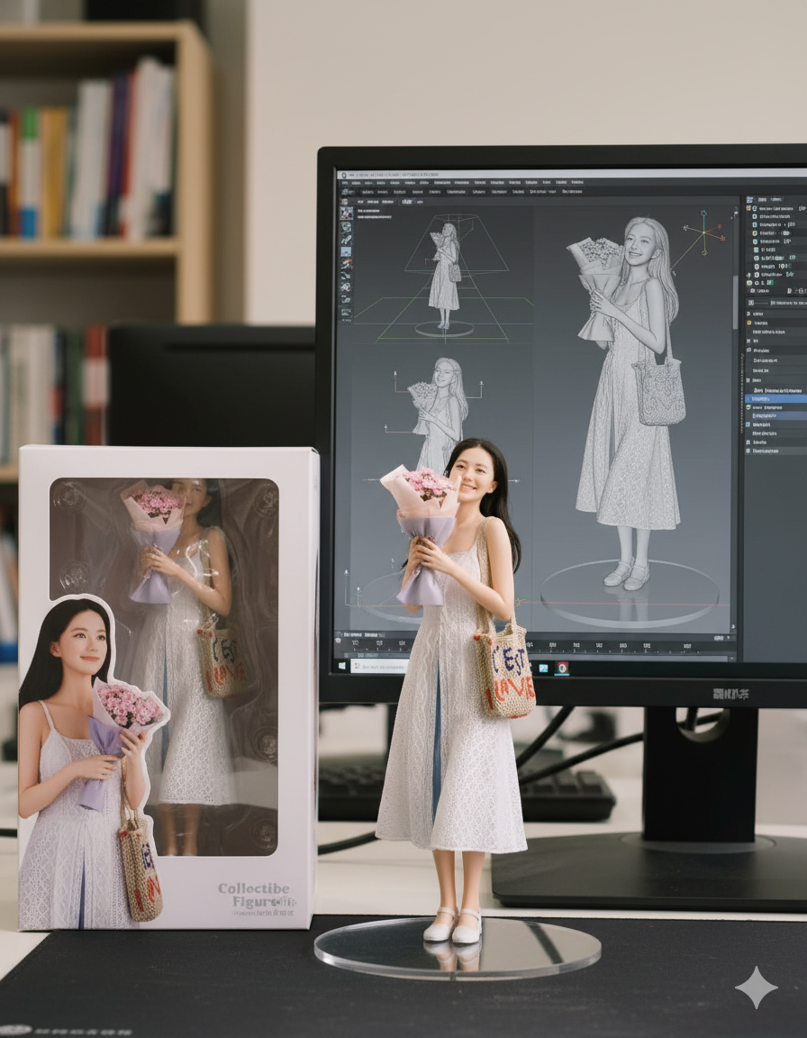This screenshot has height=1038, width=807.
Task: Select the highlighted tab above the viewport
Action: [405, 202]
